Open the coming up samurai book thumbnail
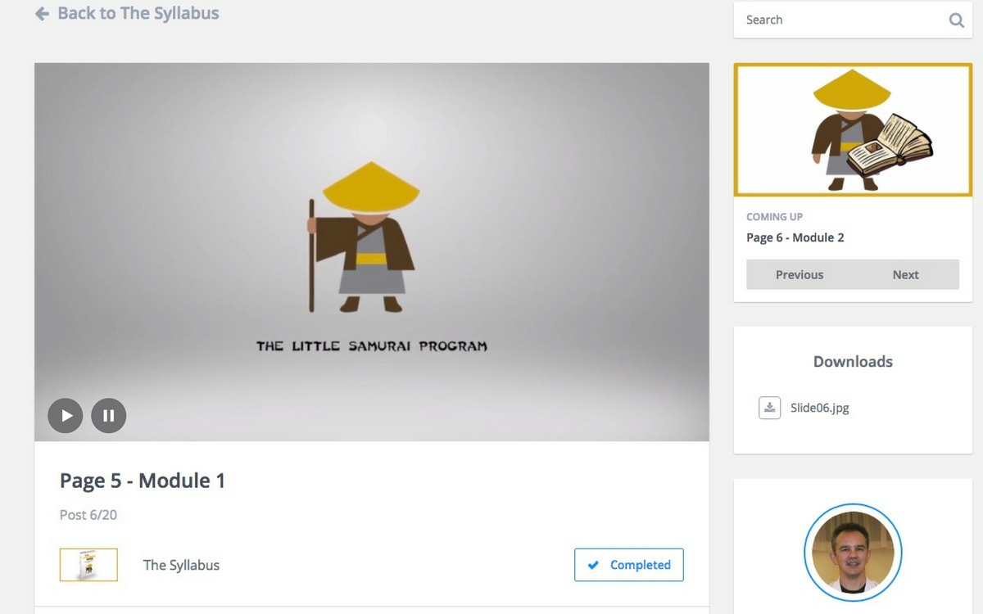Viewport: 983px width, 614px height. 853,130
